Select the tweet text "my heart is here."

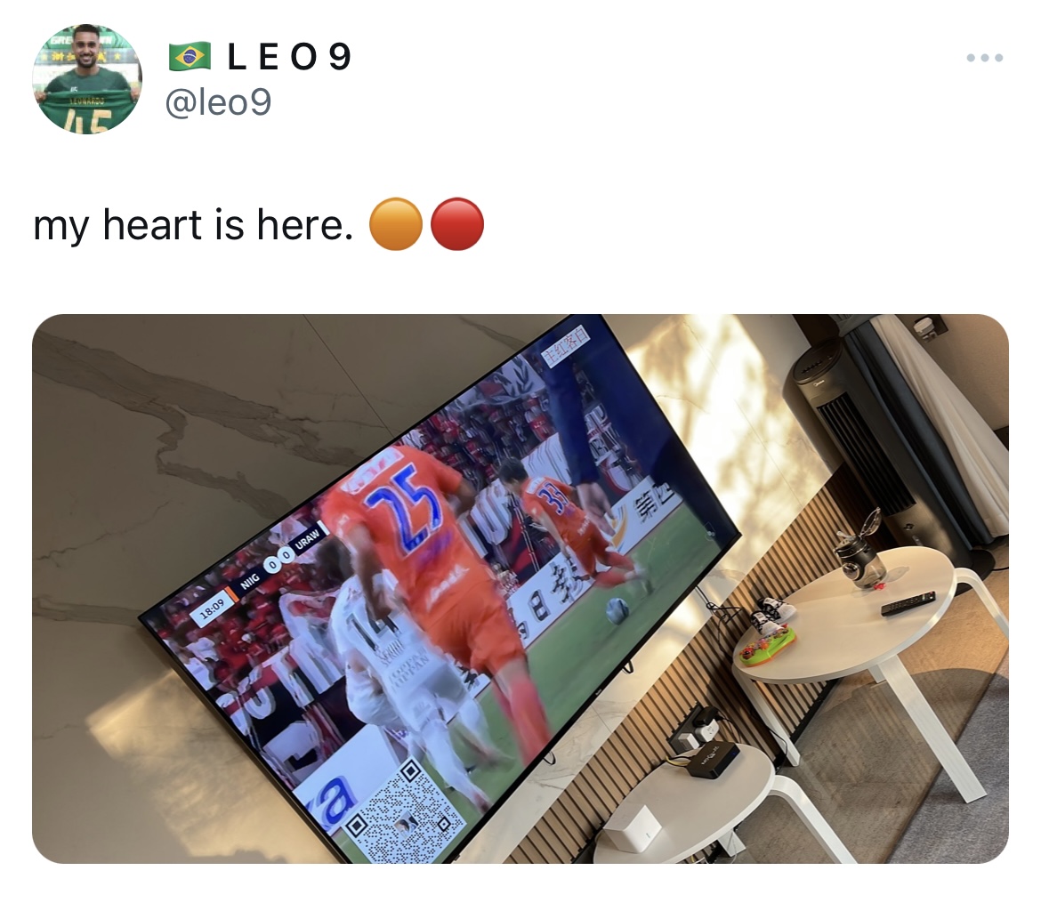tap(193, 226)
